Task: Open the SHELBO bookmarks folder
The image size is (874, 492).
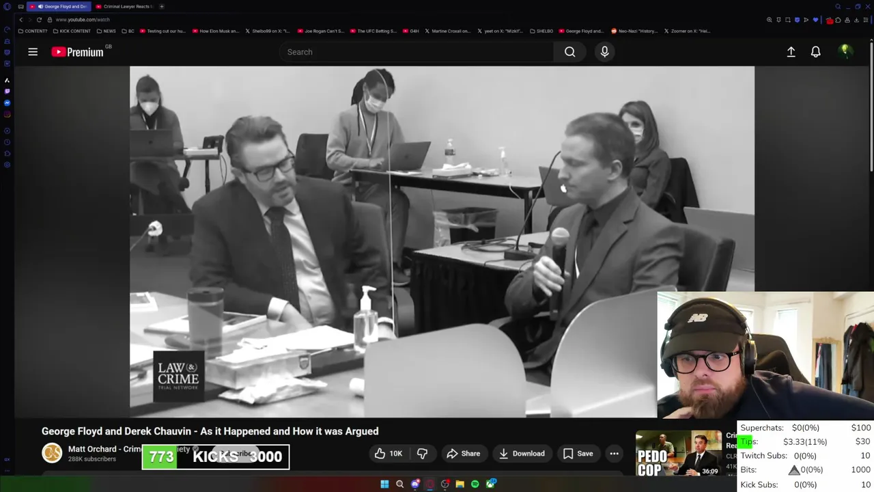Action: click(541, 31)
